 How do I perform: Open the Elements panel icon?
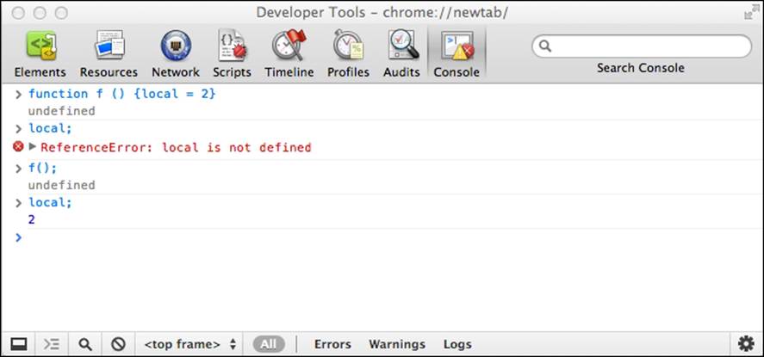[40, 46]
